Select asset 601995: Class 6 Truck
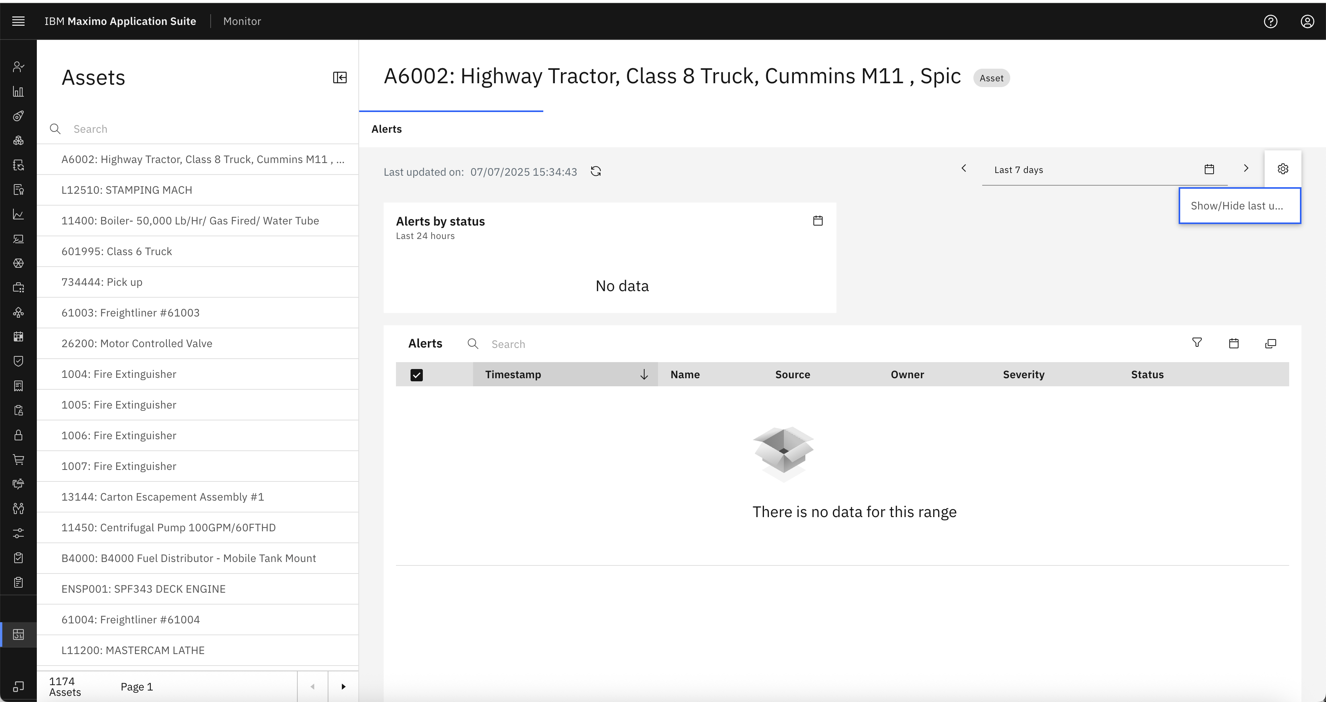 click(198, 251)
